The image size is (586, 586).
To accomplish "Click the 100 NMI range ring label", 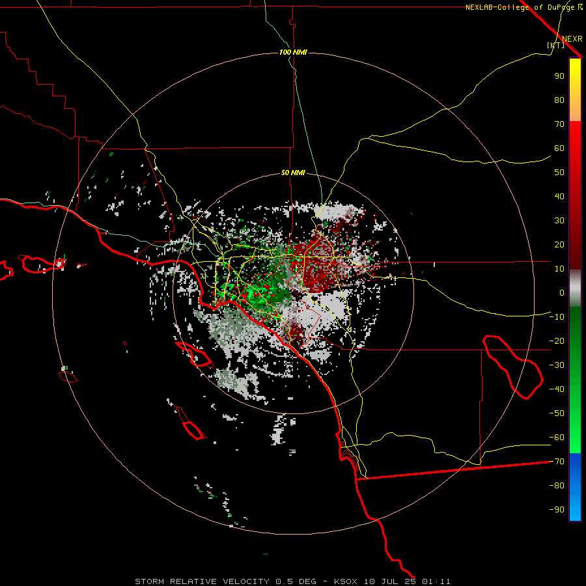I will pos(293,52).
